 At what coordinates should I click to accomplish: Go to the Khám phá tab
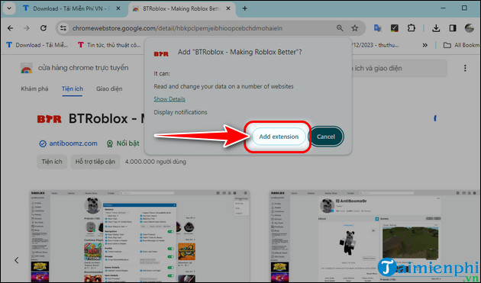pyautogui.click(x=34, y=89)
